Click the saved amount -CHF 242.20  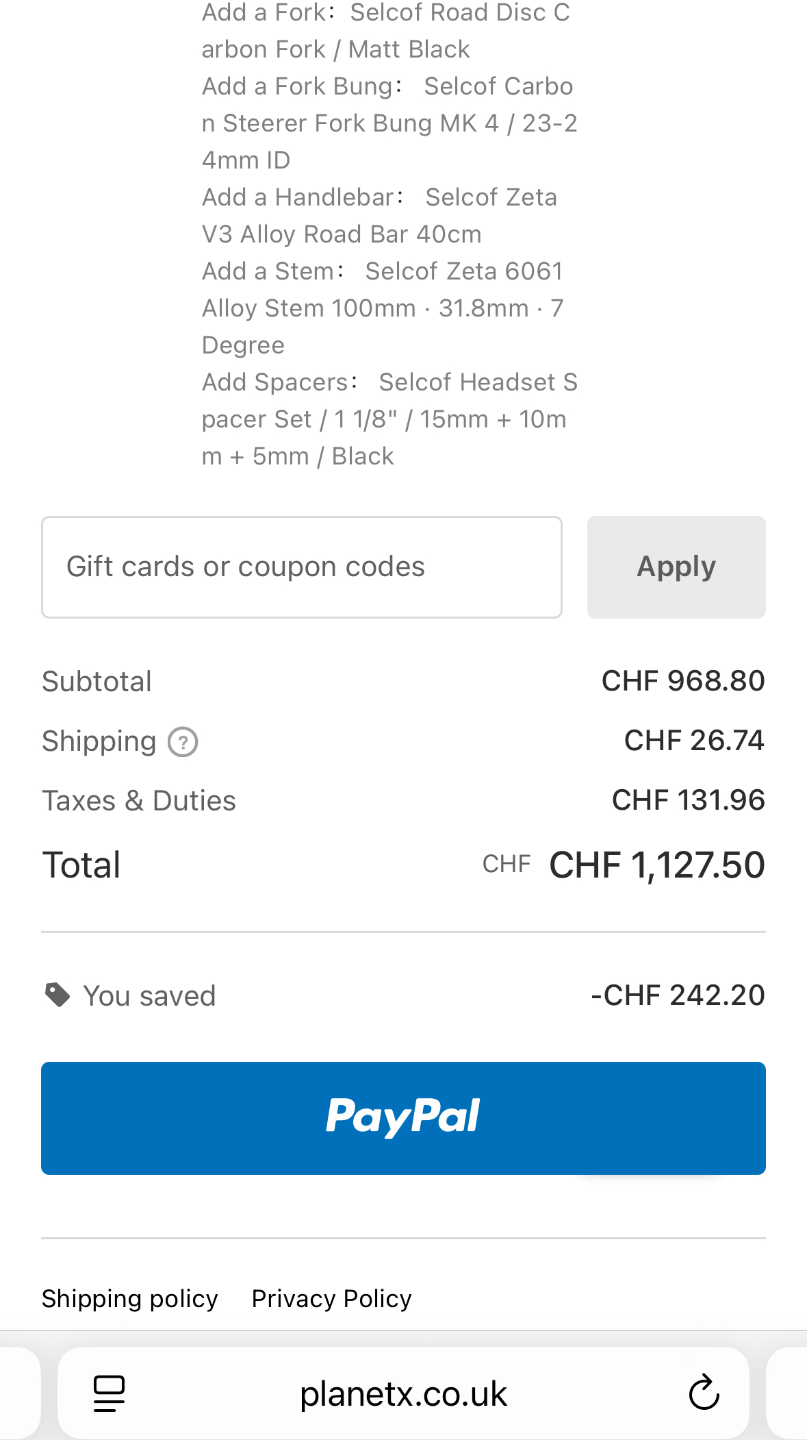677,995
